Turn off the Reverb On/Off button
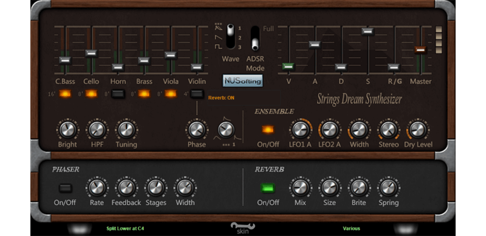 268,188
